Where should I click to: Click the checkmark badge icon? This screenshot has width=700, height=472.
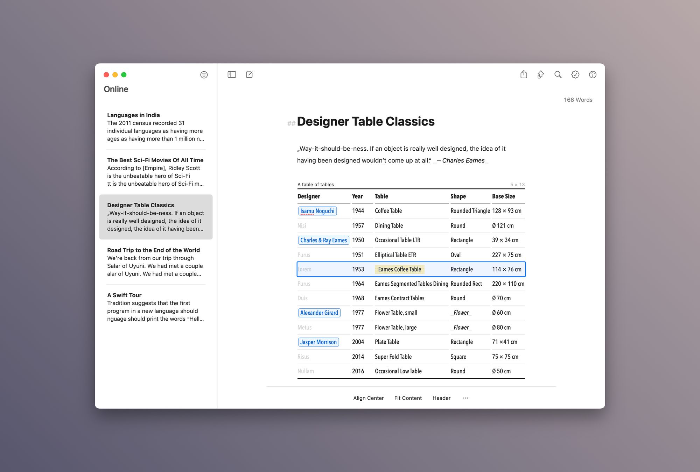pos(575,74)
